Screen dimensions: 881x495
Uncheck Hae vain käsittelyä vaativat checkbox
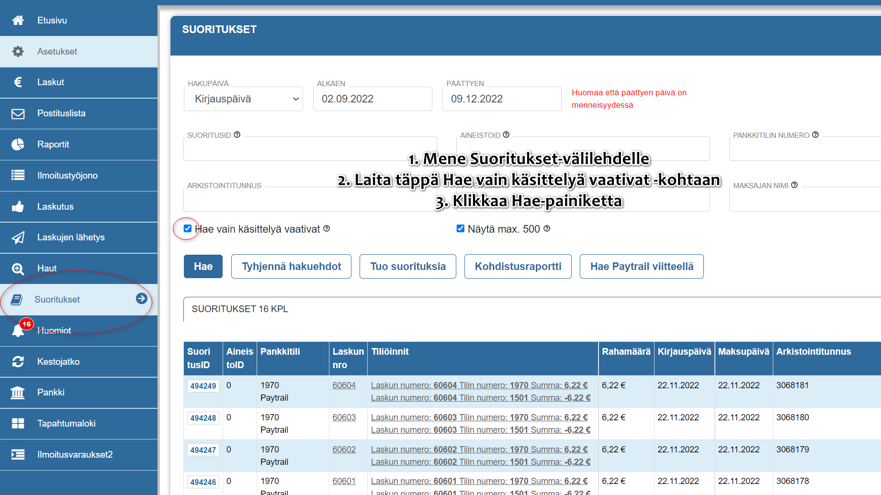coord(188,228)
